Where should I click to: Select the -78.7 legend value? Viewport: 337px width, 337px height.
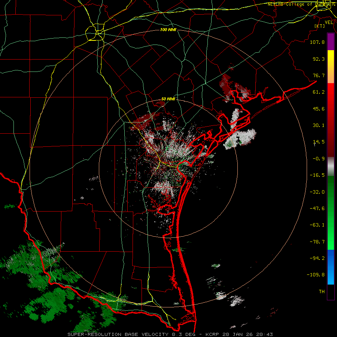(x=317, y=242)
